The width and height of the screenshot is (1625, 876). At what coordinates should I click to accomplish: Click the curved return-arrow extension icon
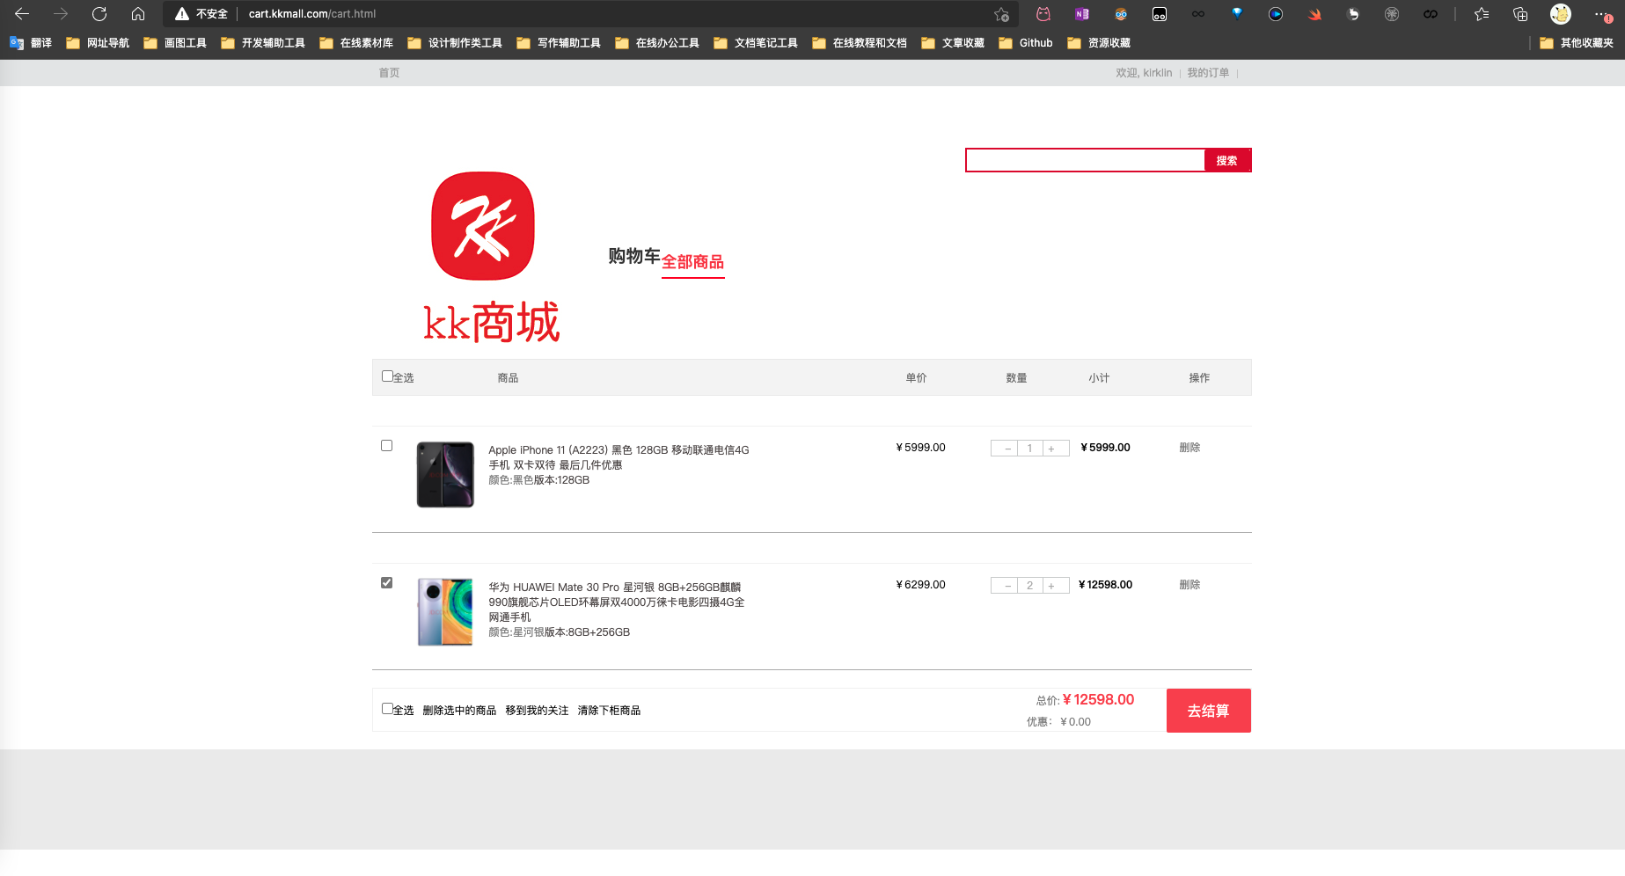pyautogui.click(x=1353, y=14)
